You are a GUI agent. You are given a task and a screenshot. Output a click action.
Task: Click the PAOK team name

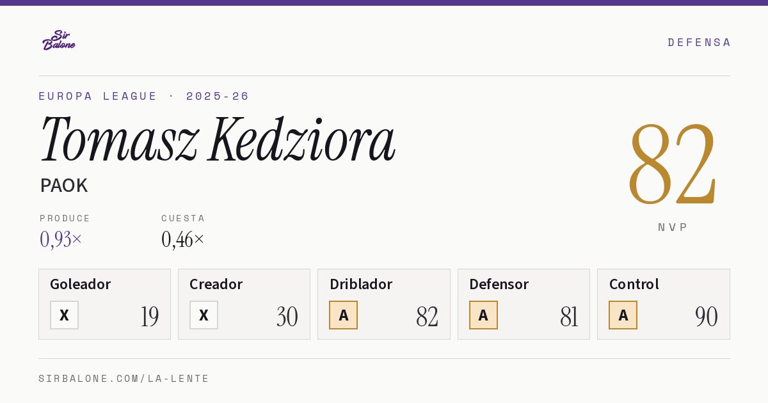click(63, 186)
